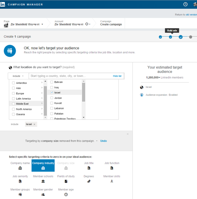Click Undo company size removal
Viewport: 197px width, 199px height.
(x=103, y=141)
